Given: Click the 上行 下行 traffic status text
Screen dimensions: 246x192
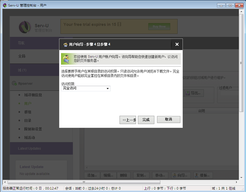Looking at the screenshot, I should click(165, 188).
